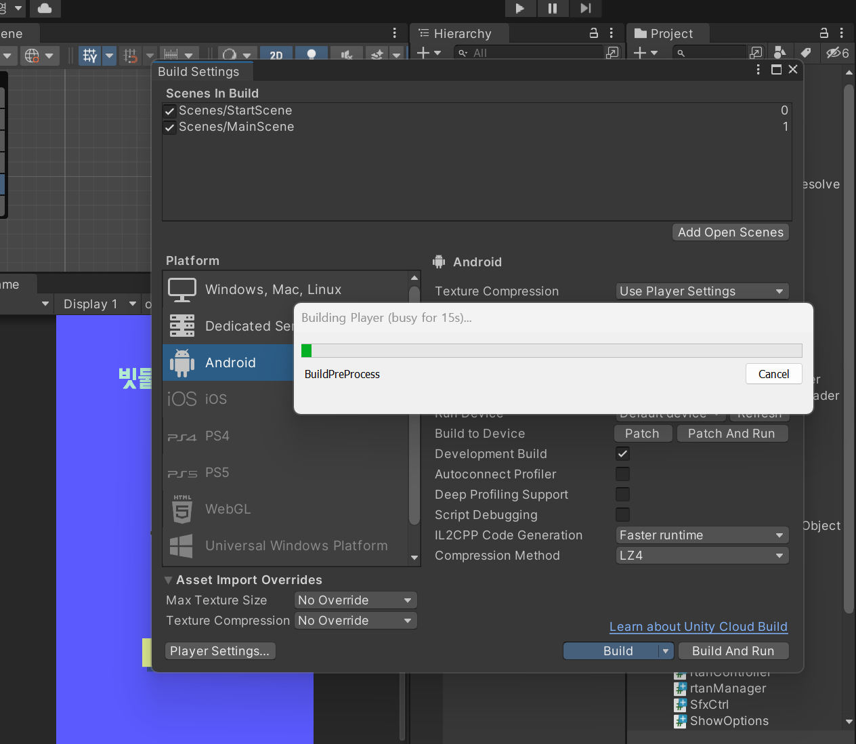Open the Scene draw mode sphere icon
The width and height of the screenshot is (856, 744).
(230, 56)
